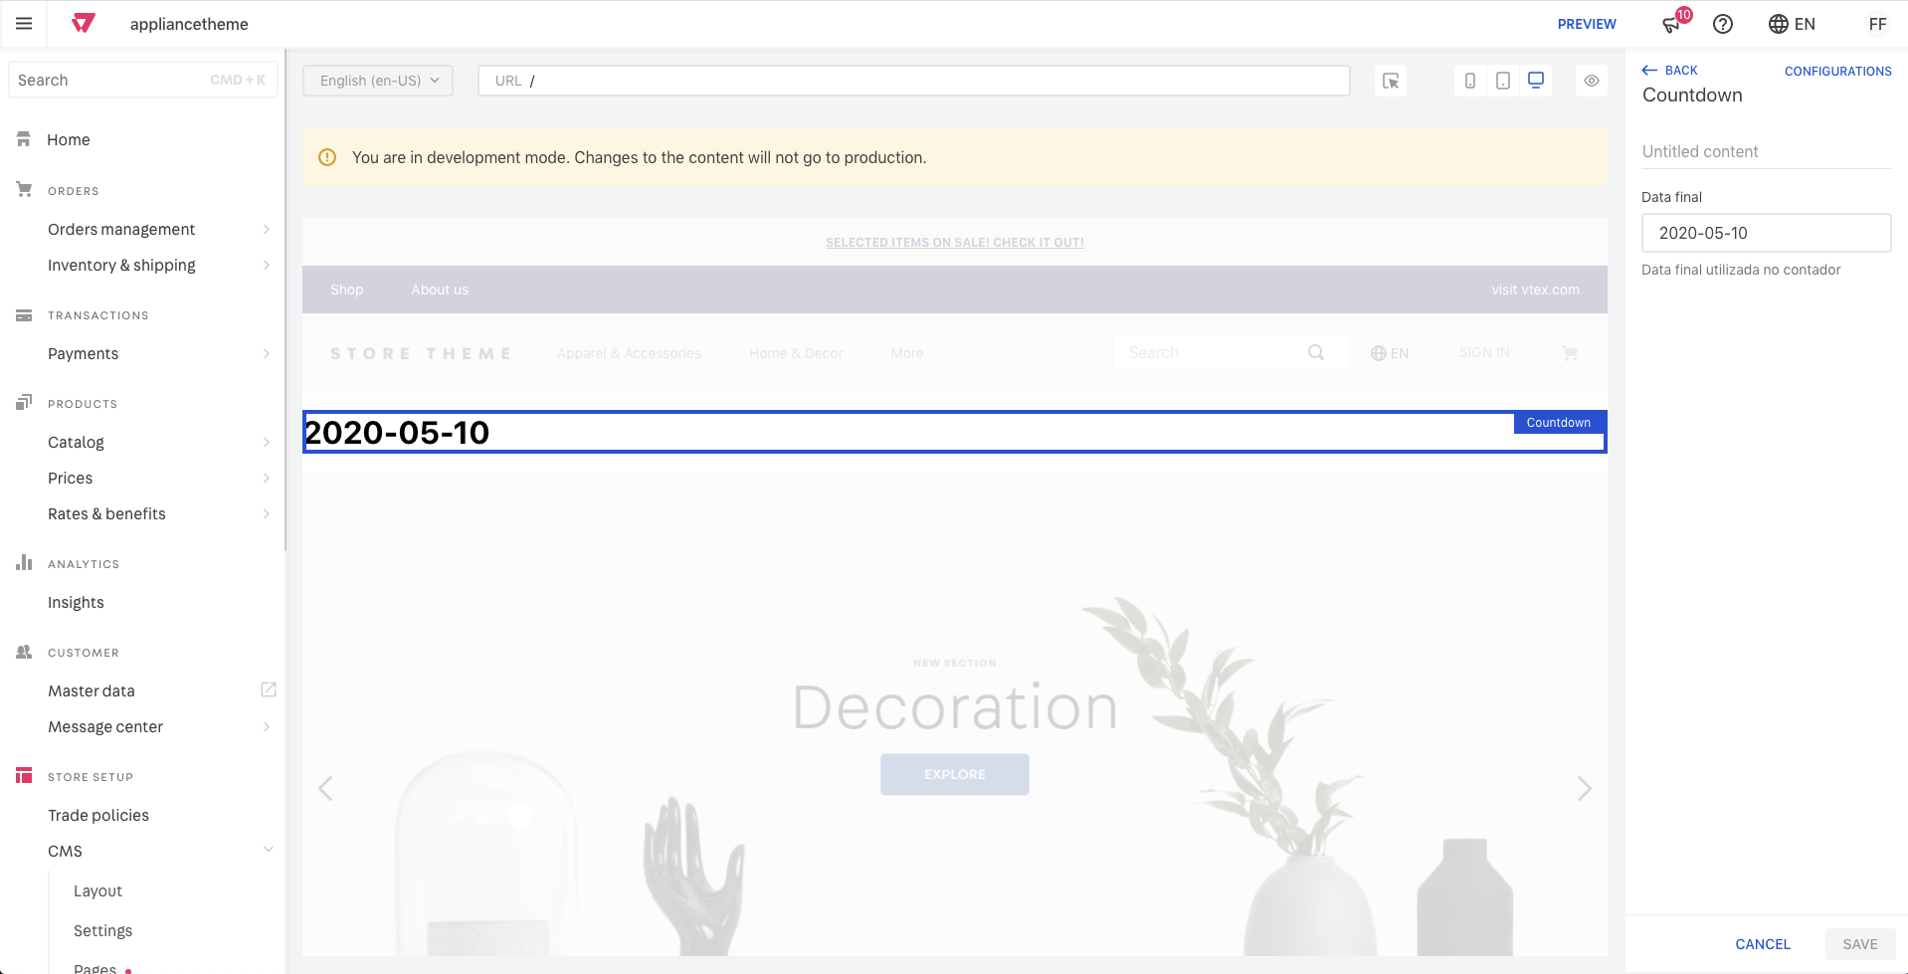Switch to desktop viewport icon
The width and height of the screenshot is (1908, 974).
tap(1536, 81)
